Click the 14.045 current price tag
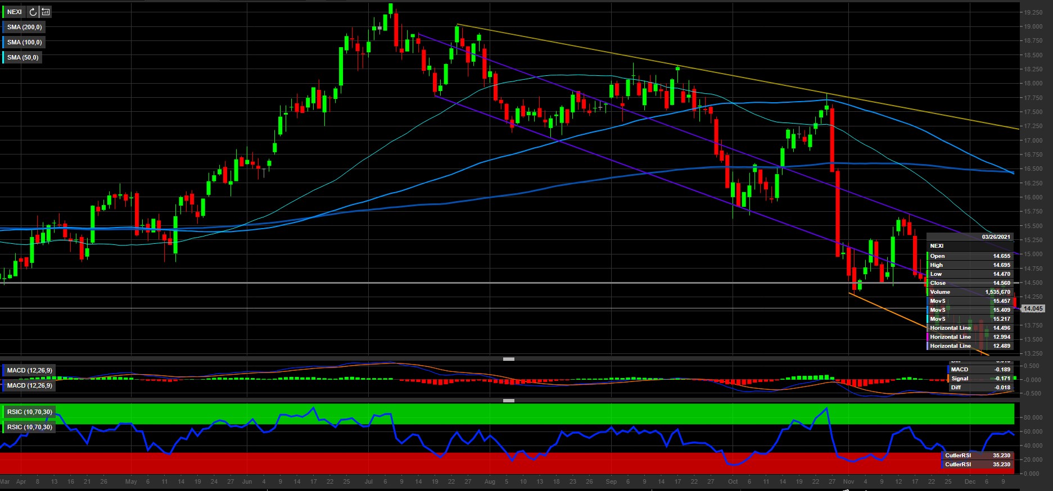The width and height of the screenshot is (1053, 491). pyautogui.click(x=1033, y=308)
